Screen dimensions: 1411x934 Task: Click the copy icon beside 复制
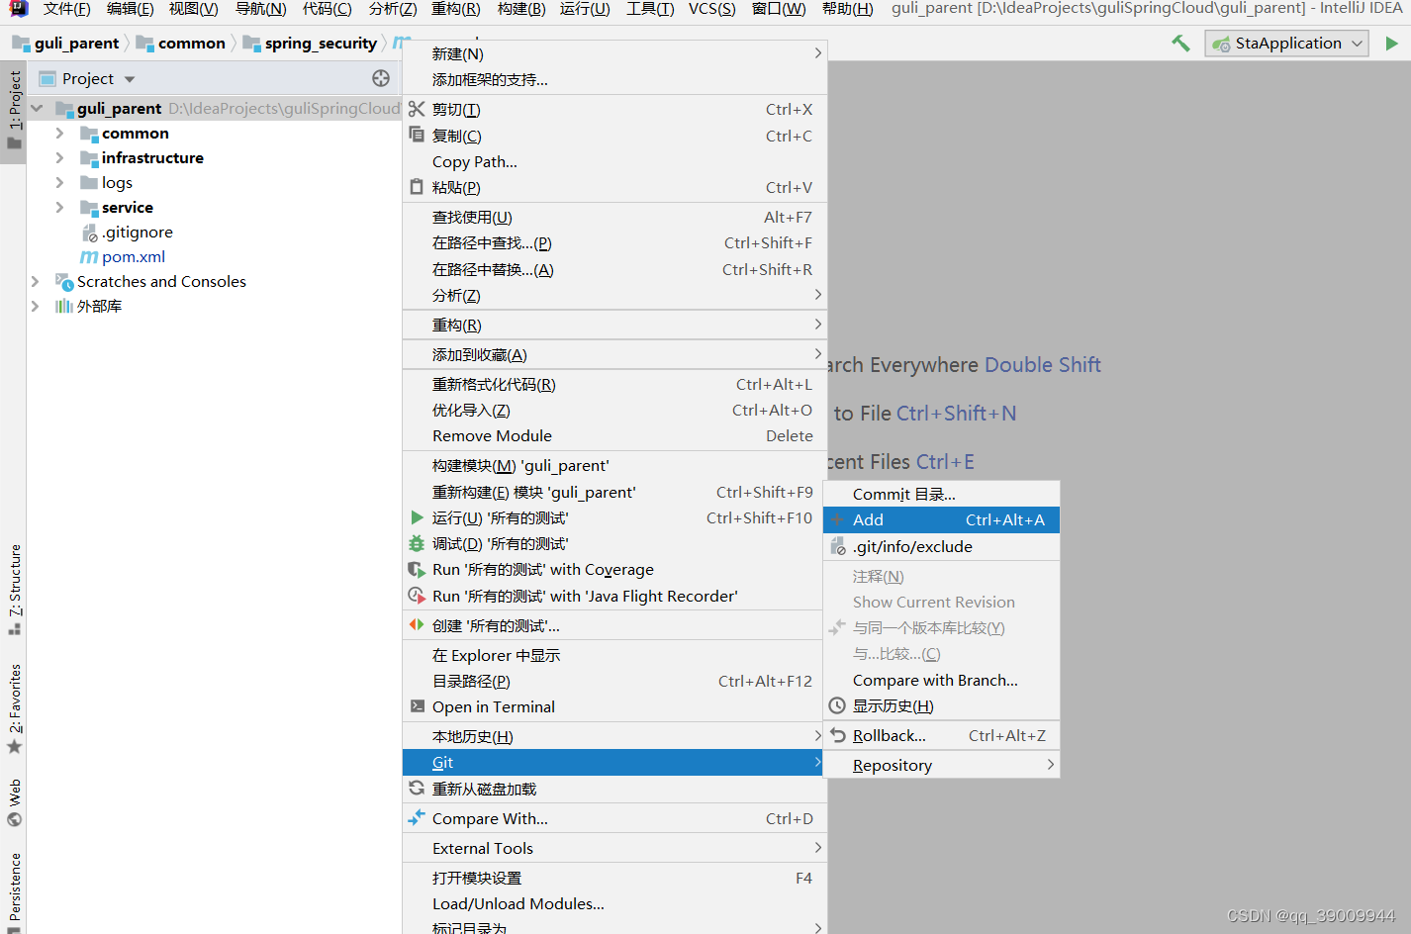417,135
